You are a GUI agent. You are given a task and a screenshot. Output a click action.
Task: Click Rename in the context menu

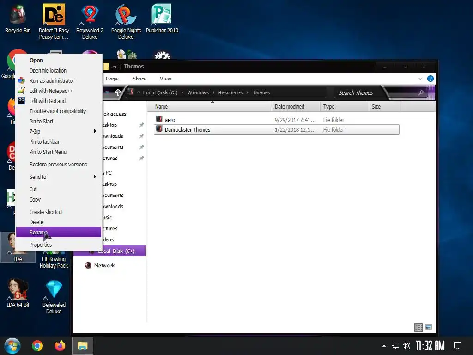coord(59,232)
